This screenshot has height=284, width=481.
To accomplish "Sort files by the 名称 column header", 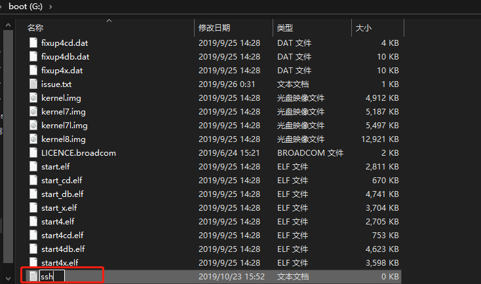I will [35, 28].
